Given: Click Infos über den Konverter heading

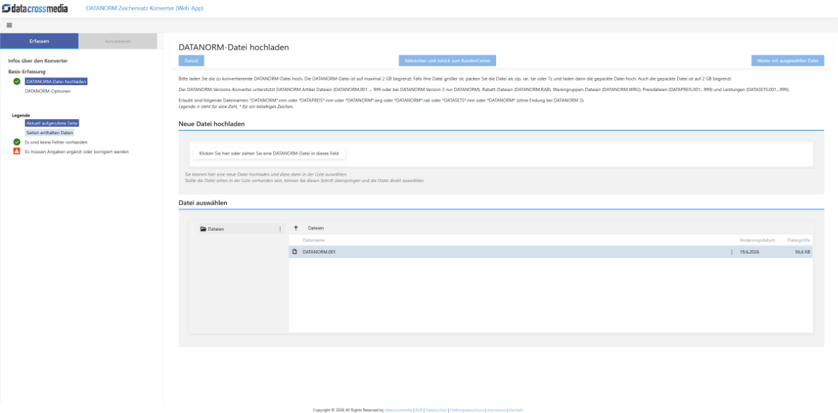Looking at the screenshot, I should (38, 61).
